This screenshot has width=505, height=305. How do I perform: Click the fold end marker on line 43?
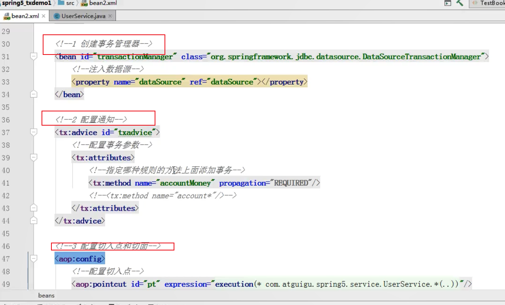34,208
